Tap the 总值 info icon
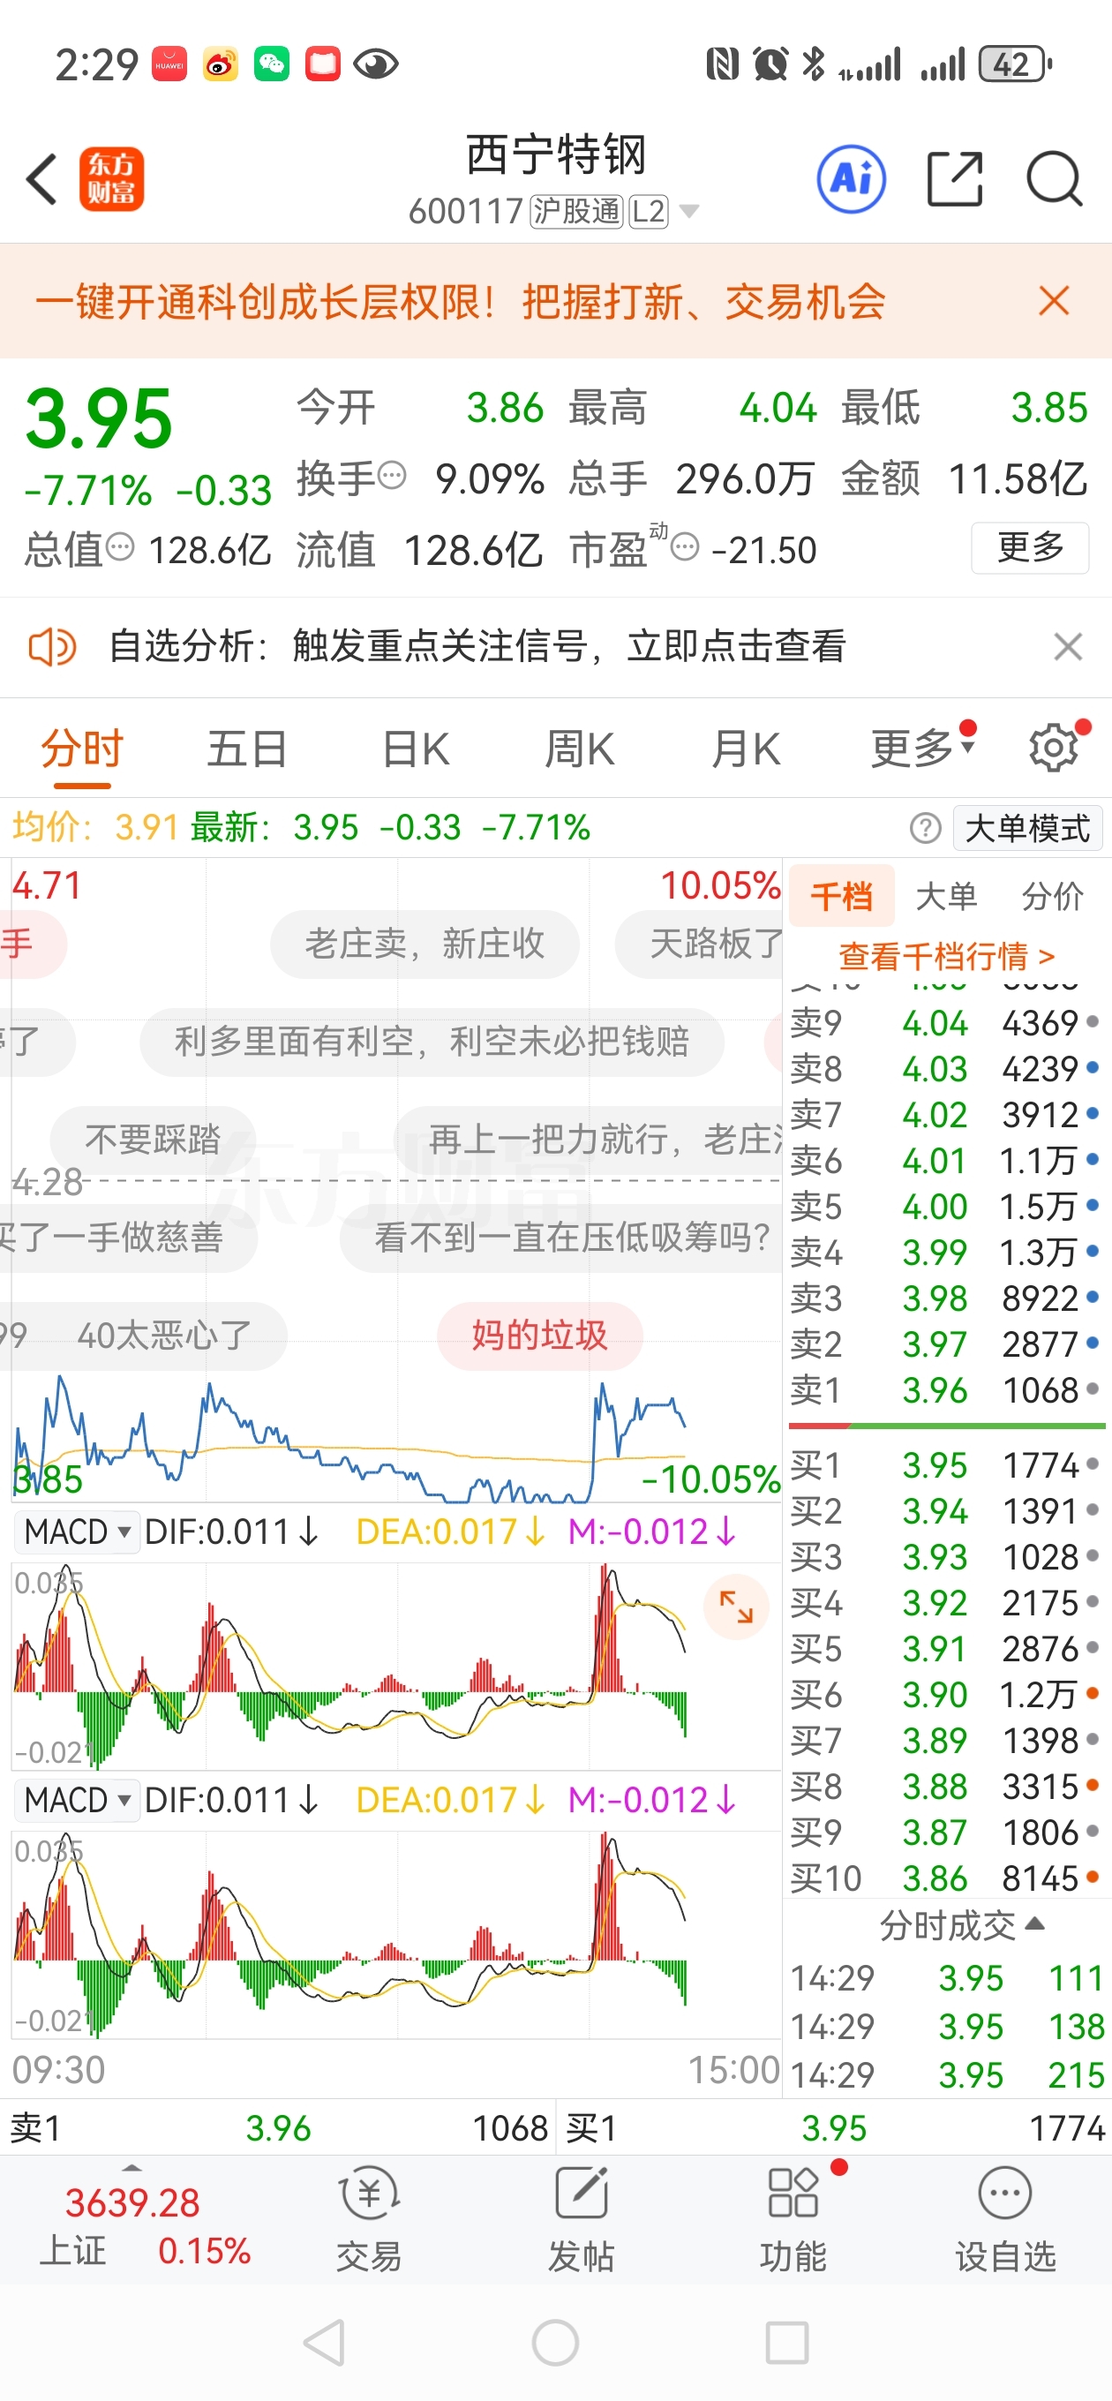The width and height of the screenshot is (1112, 2401). [x=120, y=546]
